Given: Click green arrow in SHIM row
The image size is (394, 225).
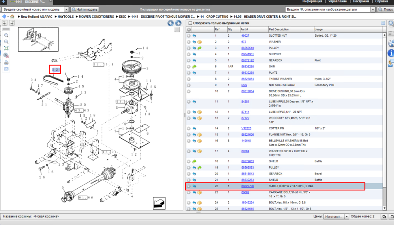Looking at the screenshot, I should tap(194, 67).
